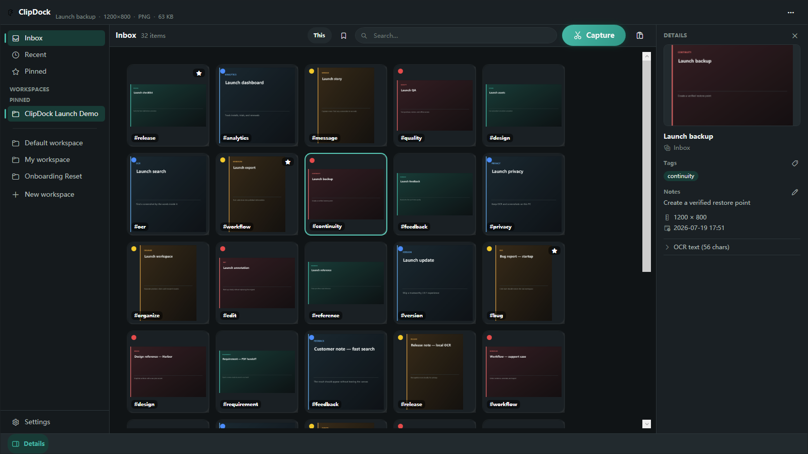Screen dimensions: 808x454
Task: Click the red dot on Launch backup card
Action: 312,160
